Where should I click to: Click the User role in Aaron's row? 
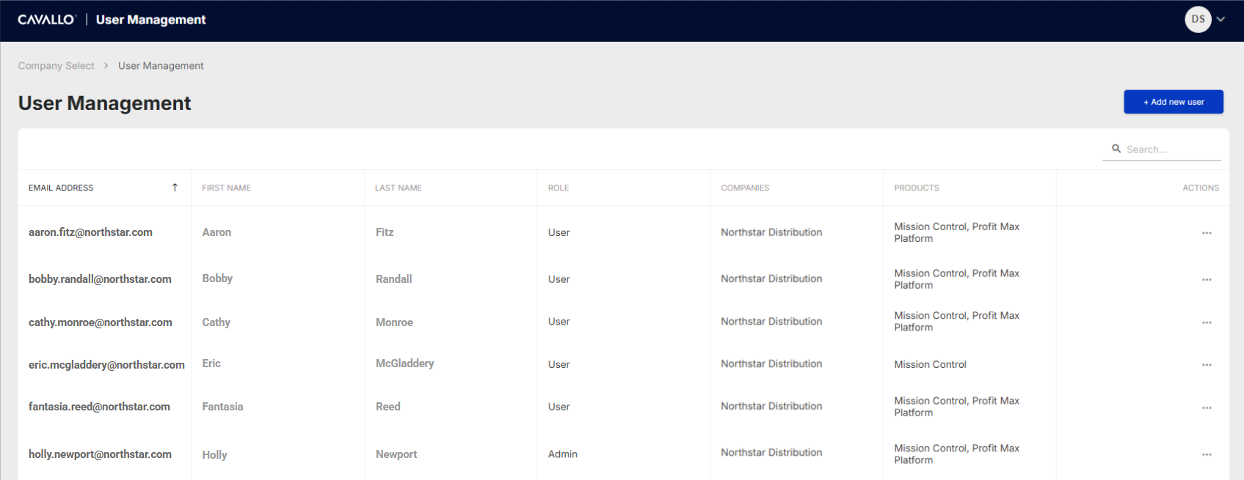(x=559, y=233)
